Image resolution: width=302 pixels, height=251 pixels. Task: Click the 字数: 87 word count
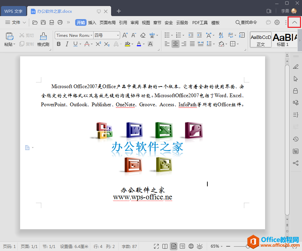129,246
